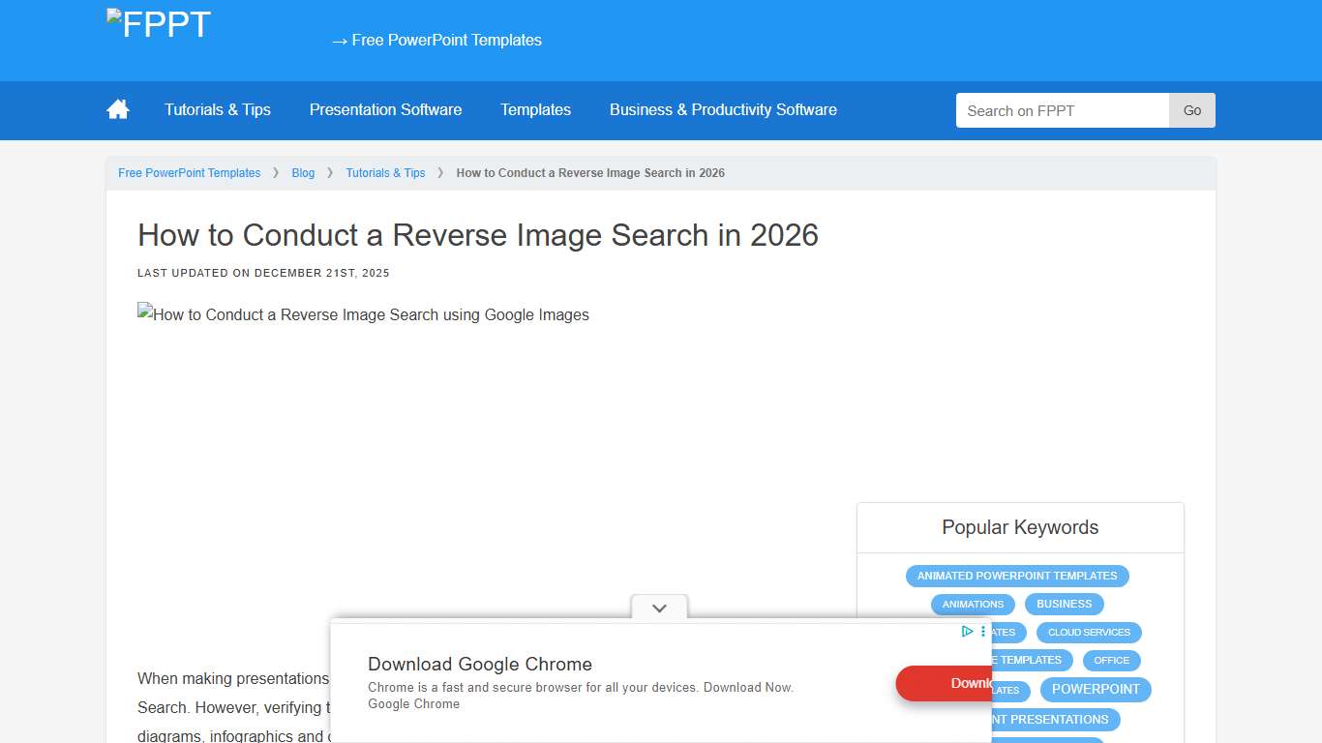Collapse the ad using the chevron arrow
1322x743 pixels.
[659, 609]
